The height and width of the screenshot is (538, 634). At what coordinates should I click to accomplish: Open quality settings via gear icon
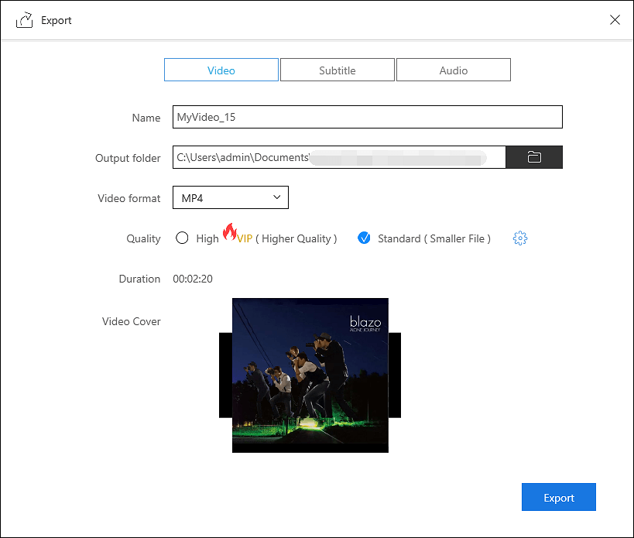[520, 238]
